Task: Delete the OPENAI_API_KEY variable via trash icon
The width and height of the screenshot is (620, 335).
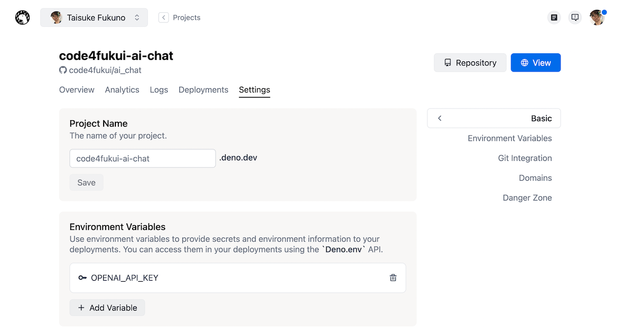Action: pos(393,278)
